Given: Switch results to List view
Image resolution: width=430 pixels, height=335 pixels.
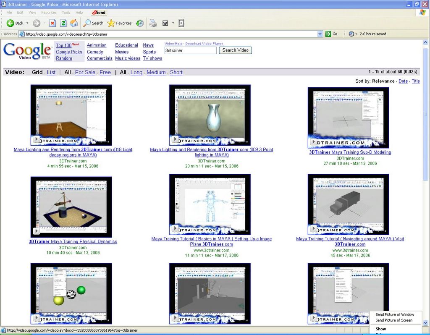Looking at the screenshot, I should coord(51,72).
